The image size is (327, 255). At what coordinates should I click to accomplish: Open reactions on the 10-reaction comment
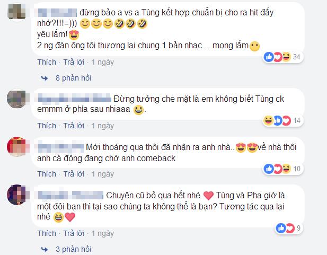(282, 169)
